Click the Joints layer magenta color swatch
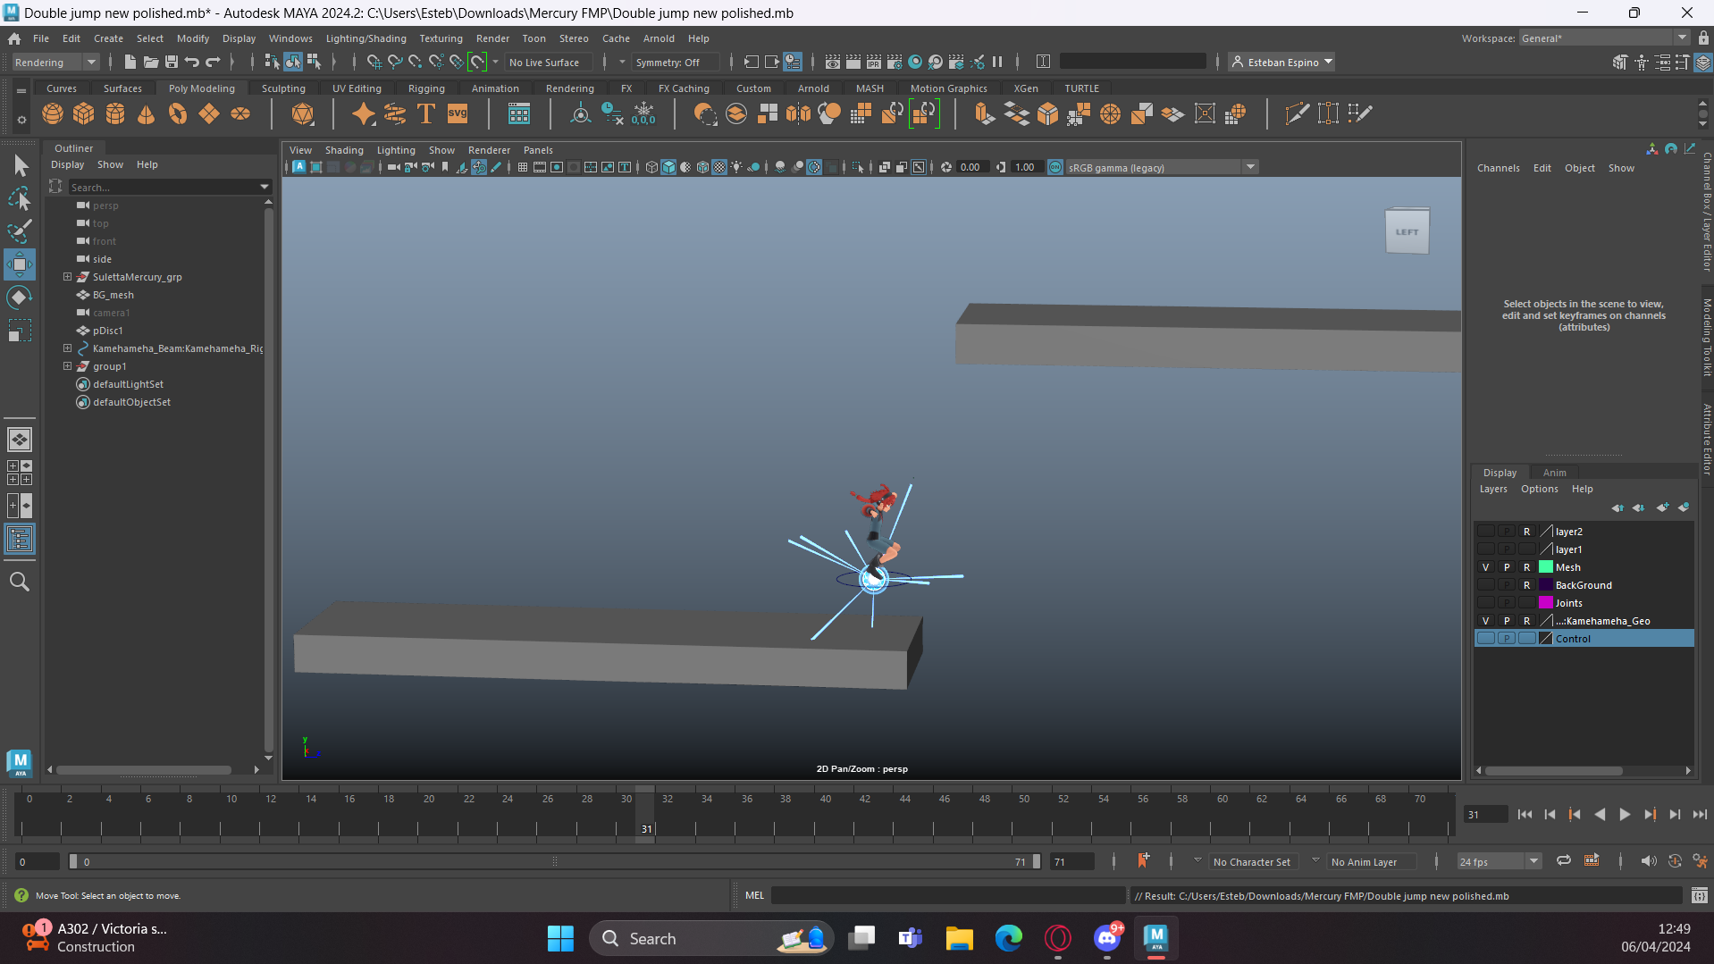1714x964 pixels. click(1545, 603)
